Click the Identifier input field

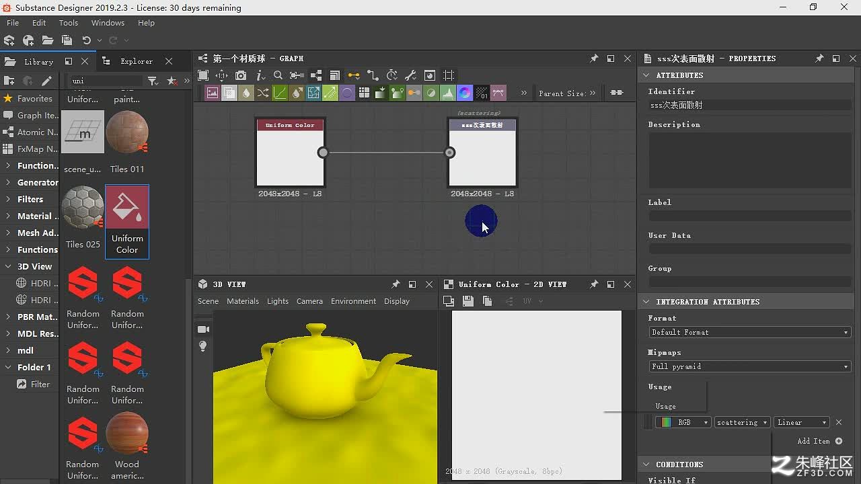750,105
